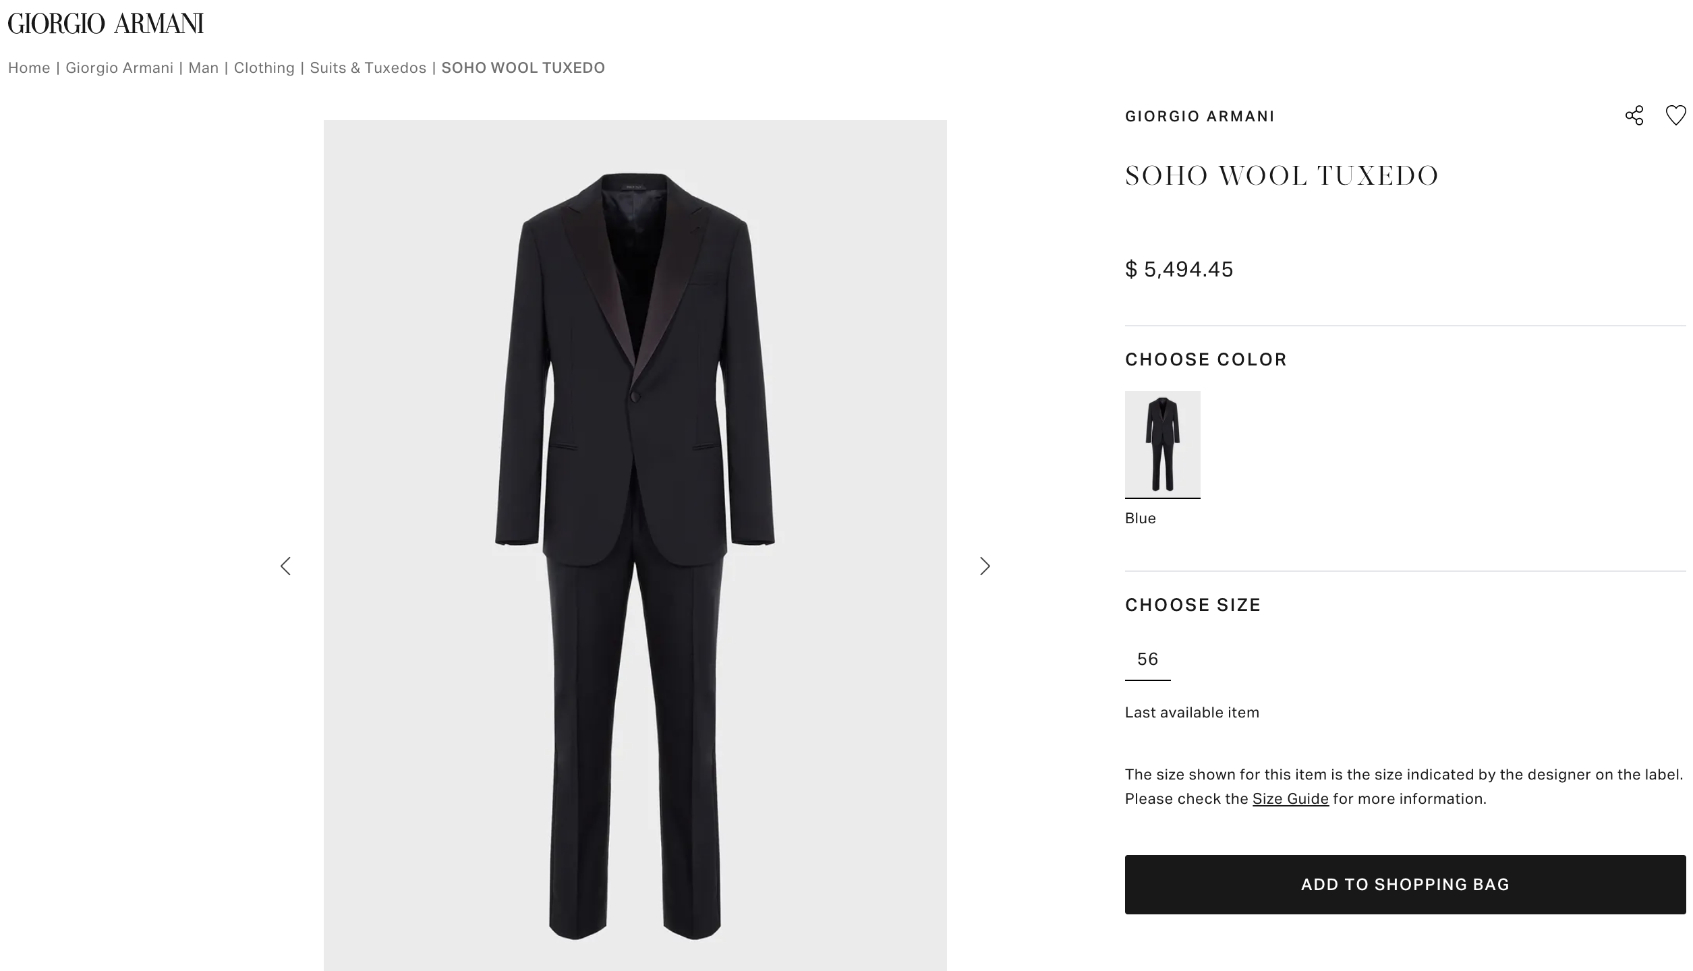Click the product title SOHO WOOL TUXEDO
1693x971 pixels.
[1281, 175]
